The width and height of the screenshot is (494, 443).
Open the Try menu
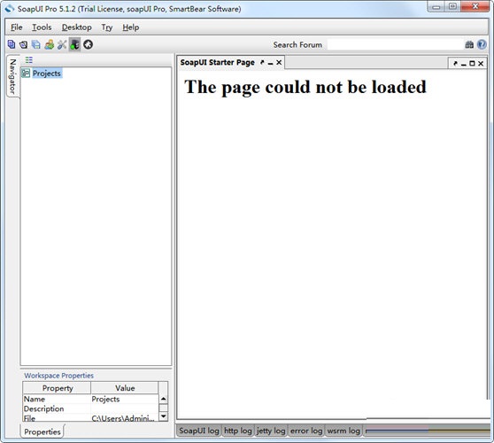[x=107, y=27]
